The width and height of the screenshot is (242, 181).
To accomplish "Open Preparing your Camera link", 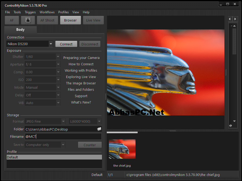I will pyautogui.click(x=81, y=58).
